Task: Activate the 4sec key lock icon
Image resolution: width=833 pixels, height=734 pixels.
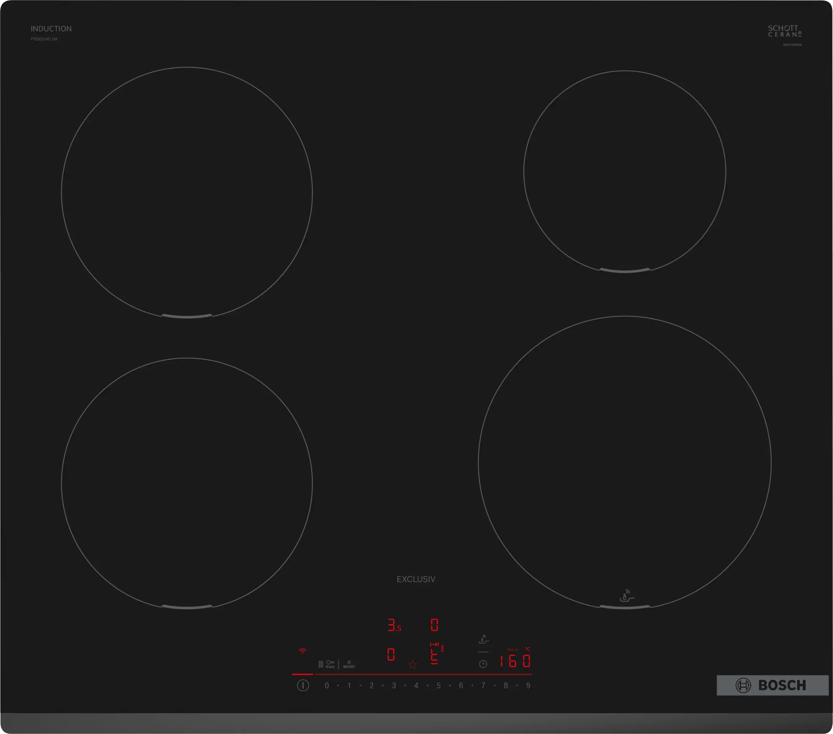Action: click(330, 664)
